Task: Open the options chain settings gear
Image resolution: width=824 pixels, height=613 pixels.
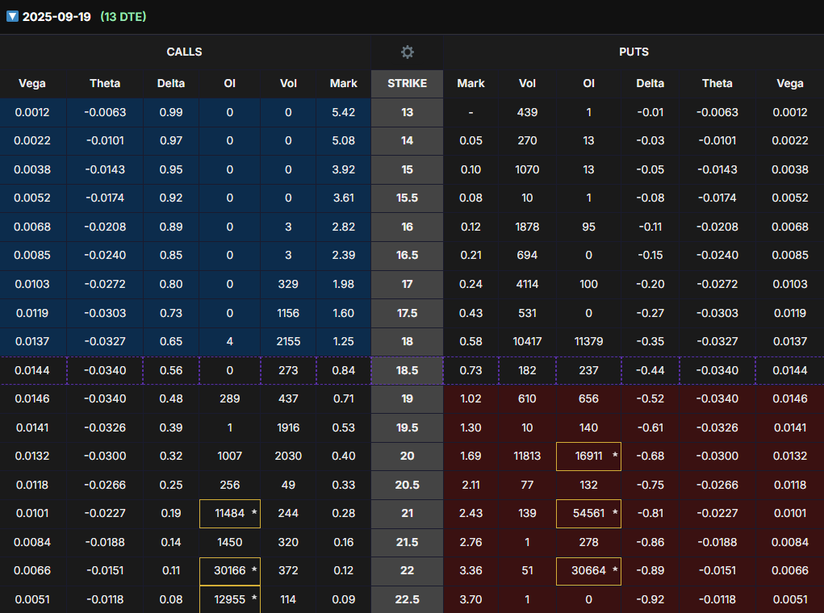Action: (408, 52)
